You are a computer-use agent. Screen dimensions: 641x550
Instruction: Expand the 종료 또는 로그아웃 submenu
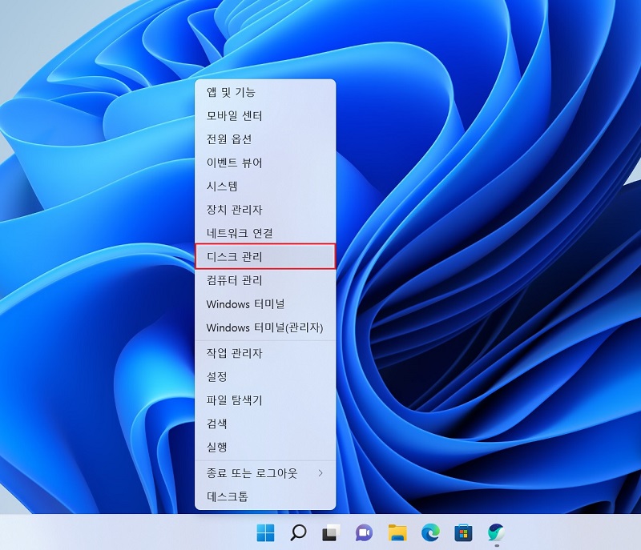tap(256, 472)
